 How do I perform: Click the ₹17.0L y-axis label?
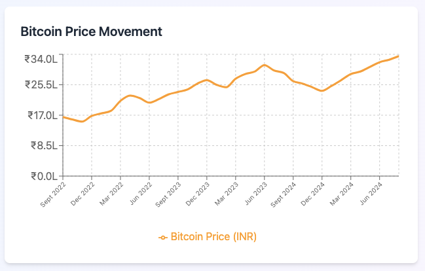[x=42, y=115]
